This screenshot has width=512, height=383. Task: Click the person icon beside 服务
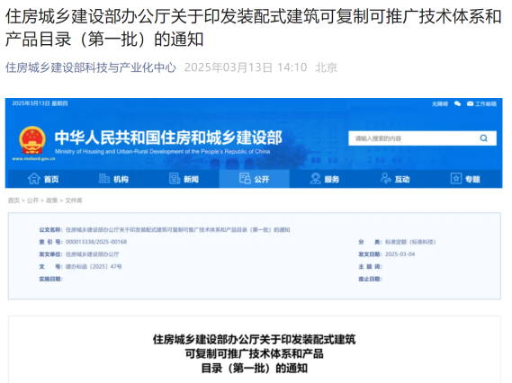click(x=316, y=178)
